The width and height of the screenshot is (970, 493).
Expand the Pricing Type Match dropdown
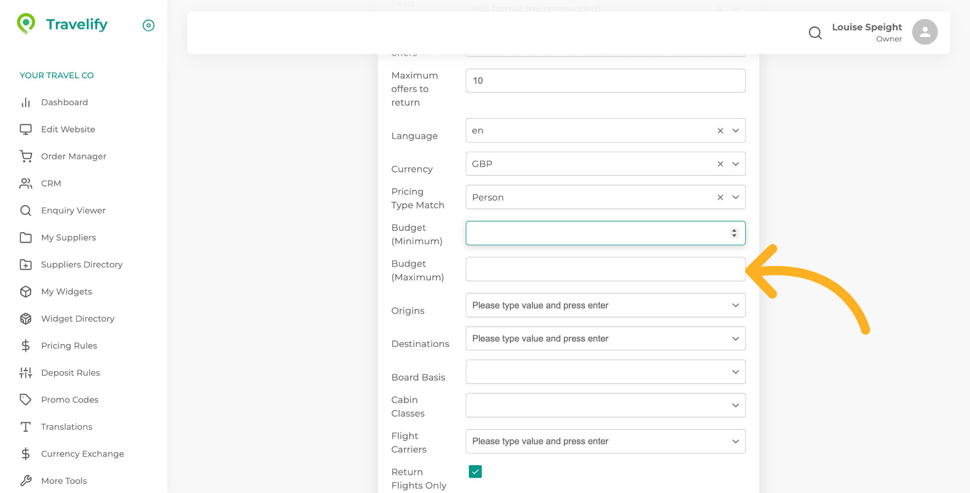[736, 198]
